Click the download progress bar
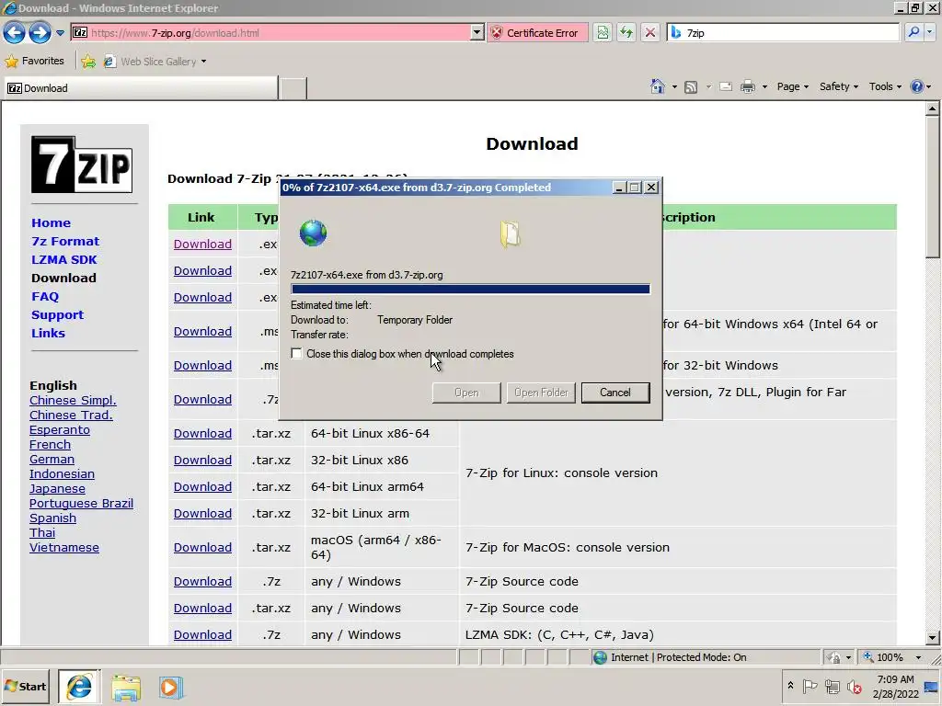The height and width of the screenshot is (706, 942). tap(470, 289)
